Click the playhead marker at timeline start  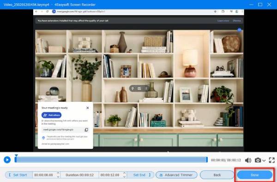16,156
